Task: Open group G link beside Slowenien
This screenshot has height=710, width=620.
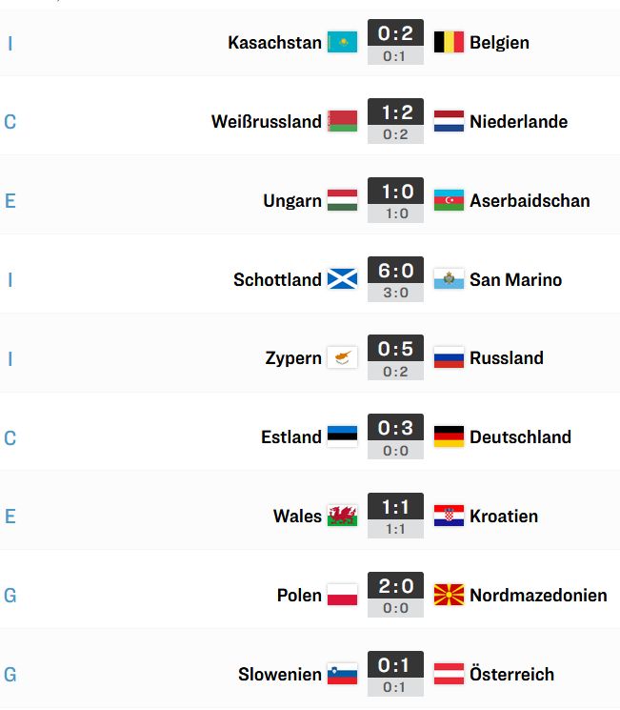Action: (10, 674)
